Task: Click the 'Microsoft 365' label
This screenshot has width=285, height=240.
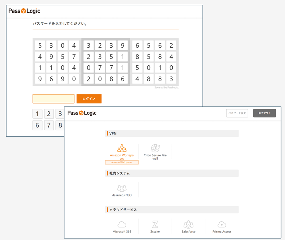Action: tap(122, 231)
